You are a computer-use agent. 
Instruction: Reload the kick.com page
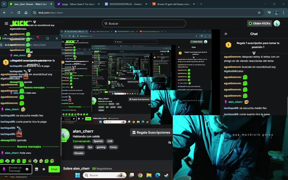point(19,13)
